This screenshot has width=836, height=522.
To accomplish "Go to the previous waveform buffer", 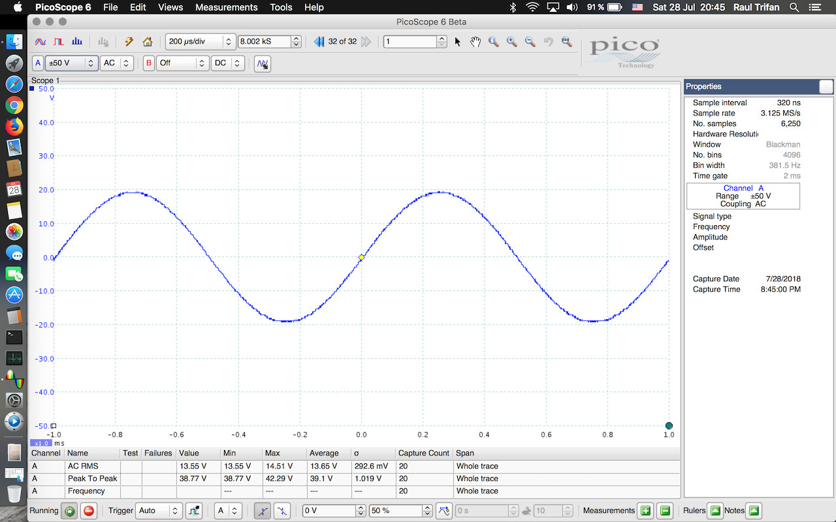I will pyautogui.click(x=319, y=42).
